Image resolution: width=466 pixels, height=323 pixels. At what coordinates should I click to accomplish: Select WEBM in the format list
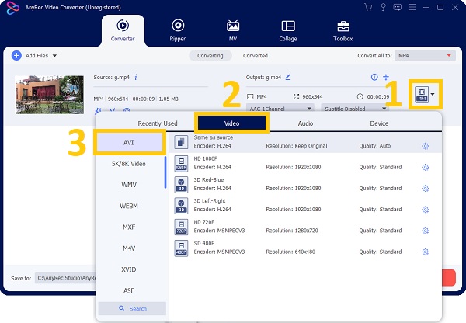click(x=129, y=206)
